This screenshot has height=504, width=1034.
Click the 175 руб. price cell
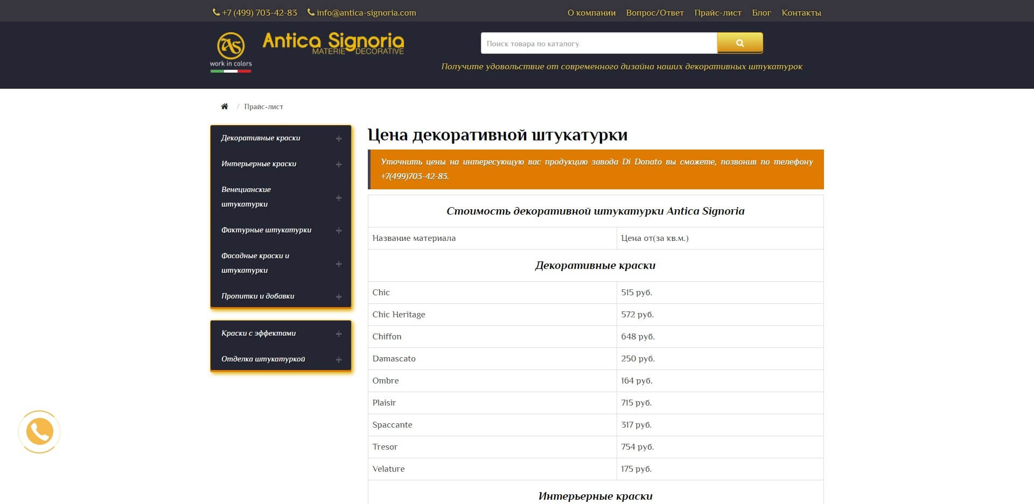coord(720,469)
